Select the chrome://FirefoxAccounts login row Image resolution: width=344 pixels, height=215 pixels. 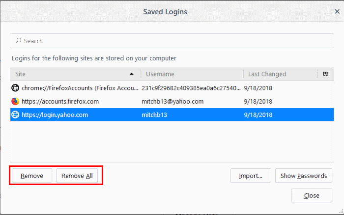pyautogui.click(x=172, y=88)
